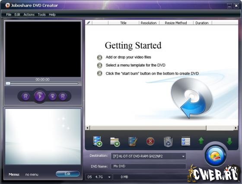
Task: Move item up with green arrow
Action: click(x=201, y=141)
